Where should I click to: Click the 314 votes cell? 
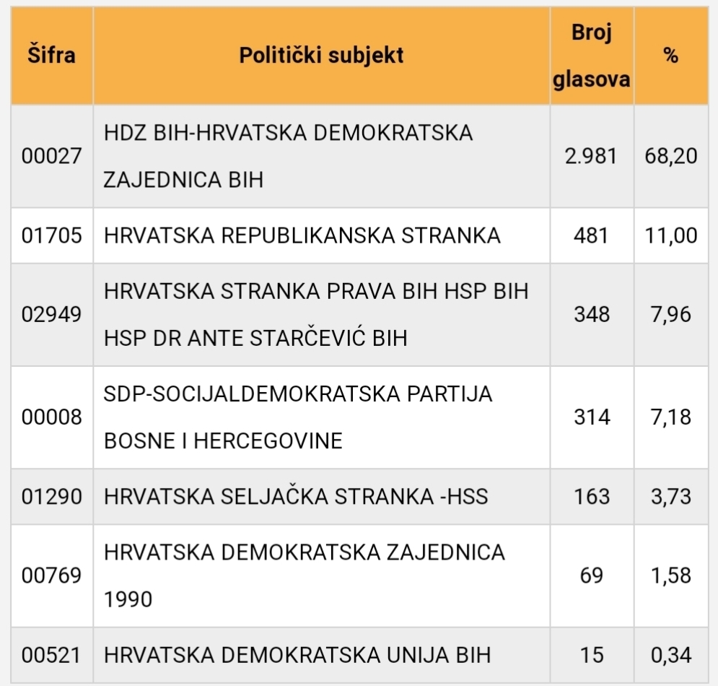(592, 417)
